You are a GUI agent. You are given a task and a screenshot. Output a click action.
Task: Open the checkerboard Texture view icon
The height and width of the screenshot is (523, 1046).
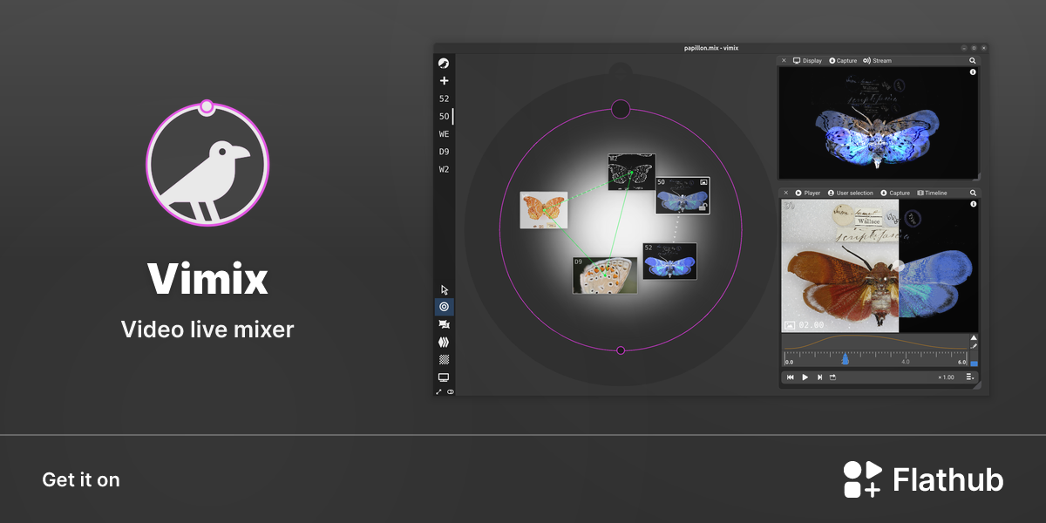(444, 359)
